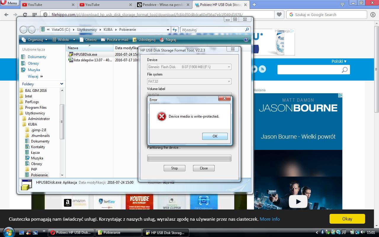
Task: Open the browser downloads icon
Action: point(373,15)
